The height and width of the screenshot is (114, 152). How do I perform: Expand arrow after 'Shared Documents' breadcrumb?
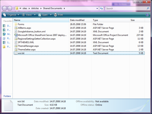pos(64,9)
